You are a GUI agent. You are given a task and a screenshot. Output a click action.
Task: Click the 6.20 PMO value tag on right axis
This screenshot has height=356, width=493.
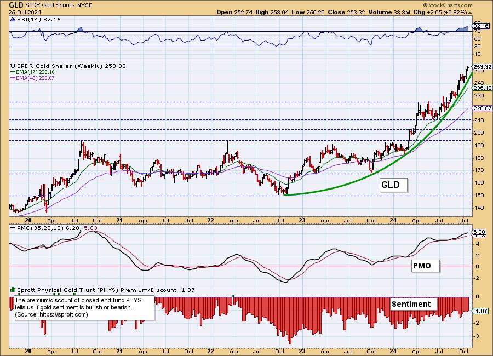coord(480,232)
